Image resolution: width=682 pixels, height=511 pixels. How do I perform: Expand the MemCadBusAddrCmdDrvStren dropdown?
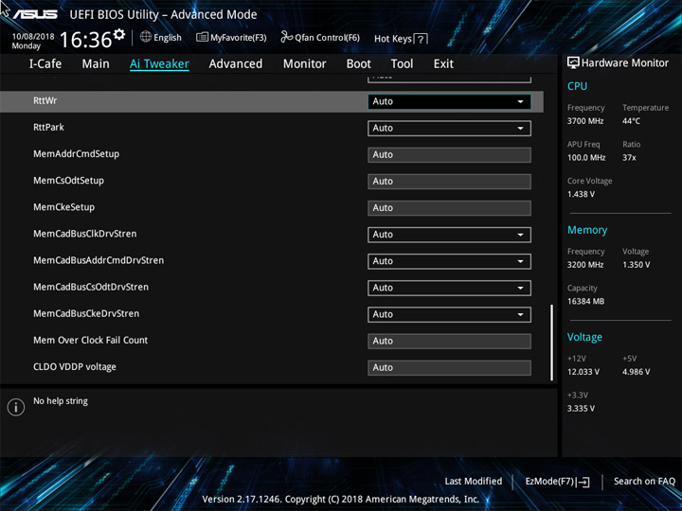click(x=449, y=261)
